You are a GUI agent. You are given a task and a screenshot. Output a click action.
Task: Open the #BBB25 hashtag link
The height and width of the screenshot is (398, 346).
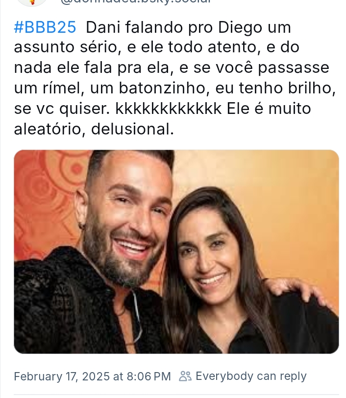[45, 27]
